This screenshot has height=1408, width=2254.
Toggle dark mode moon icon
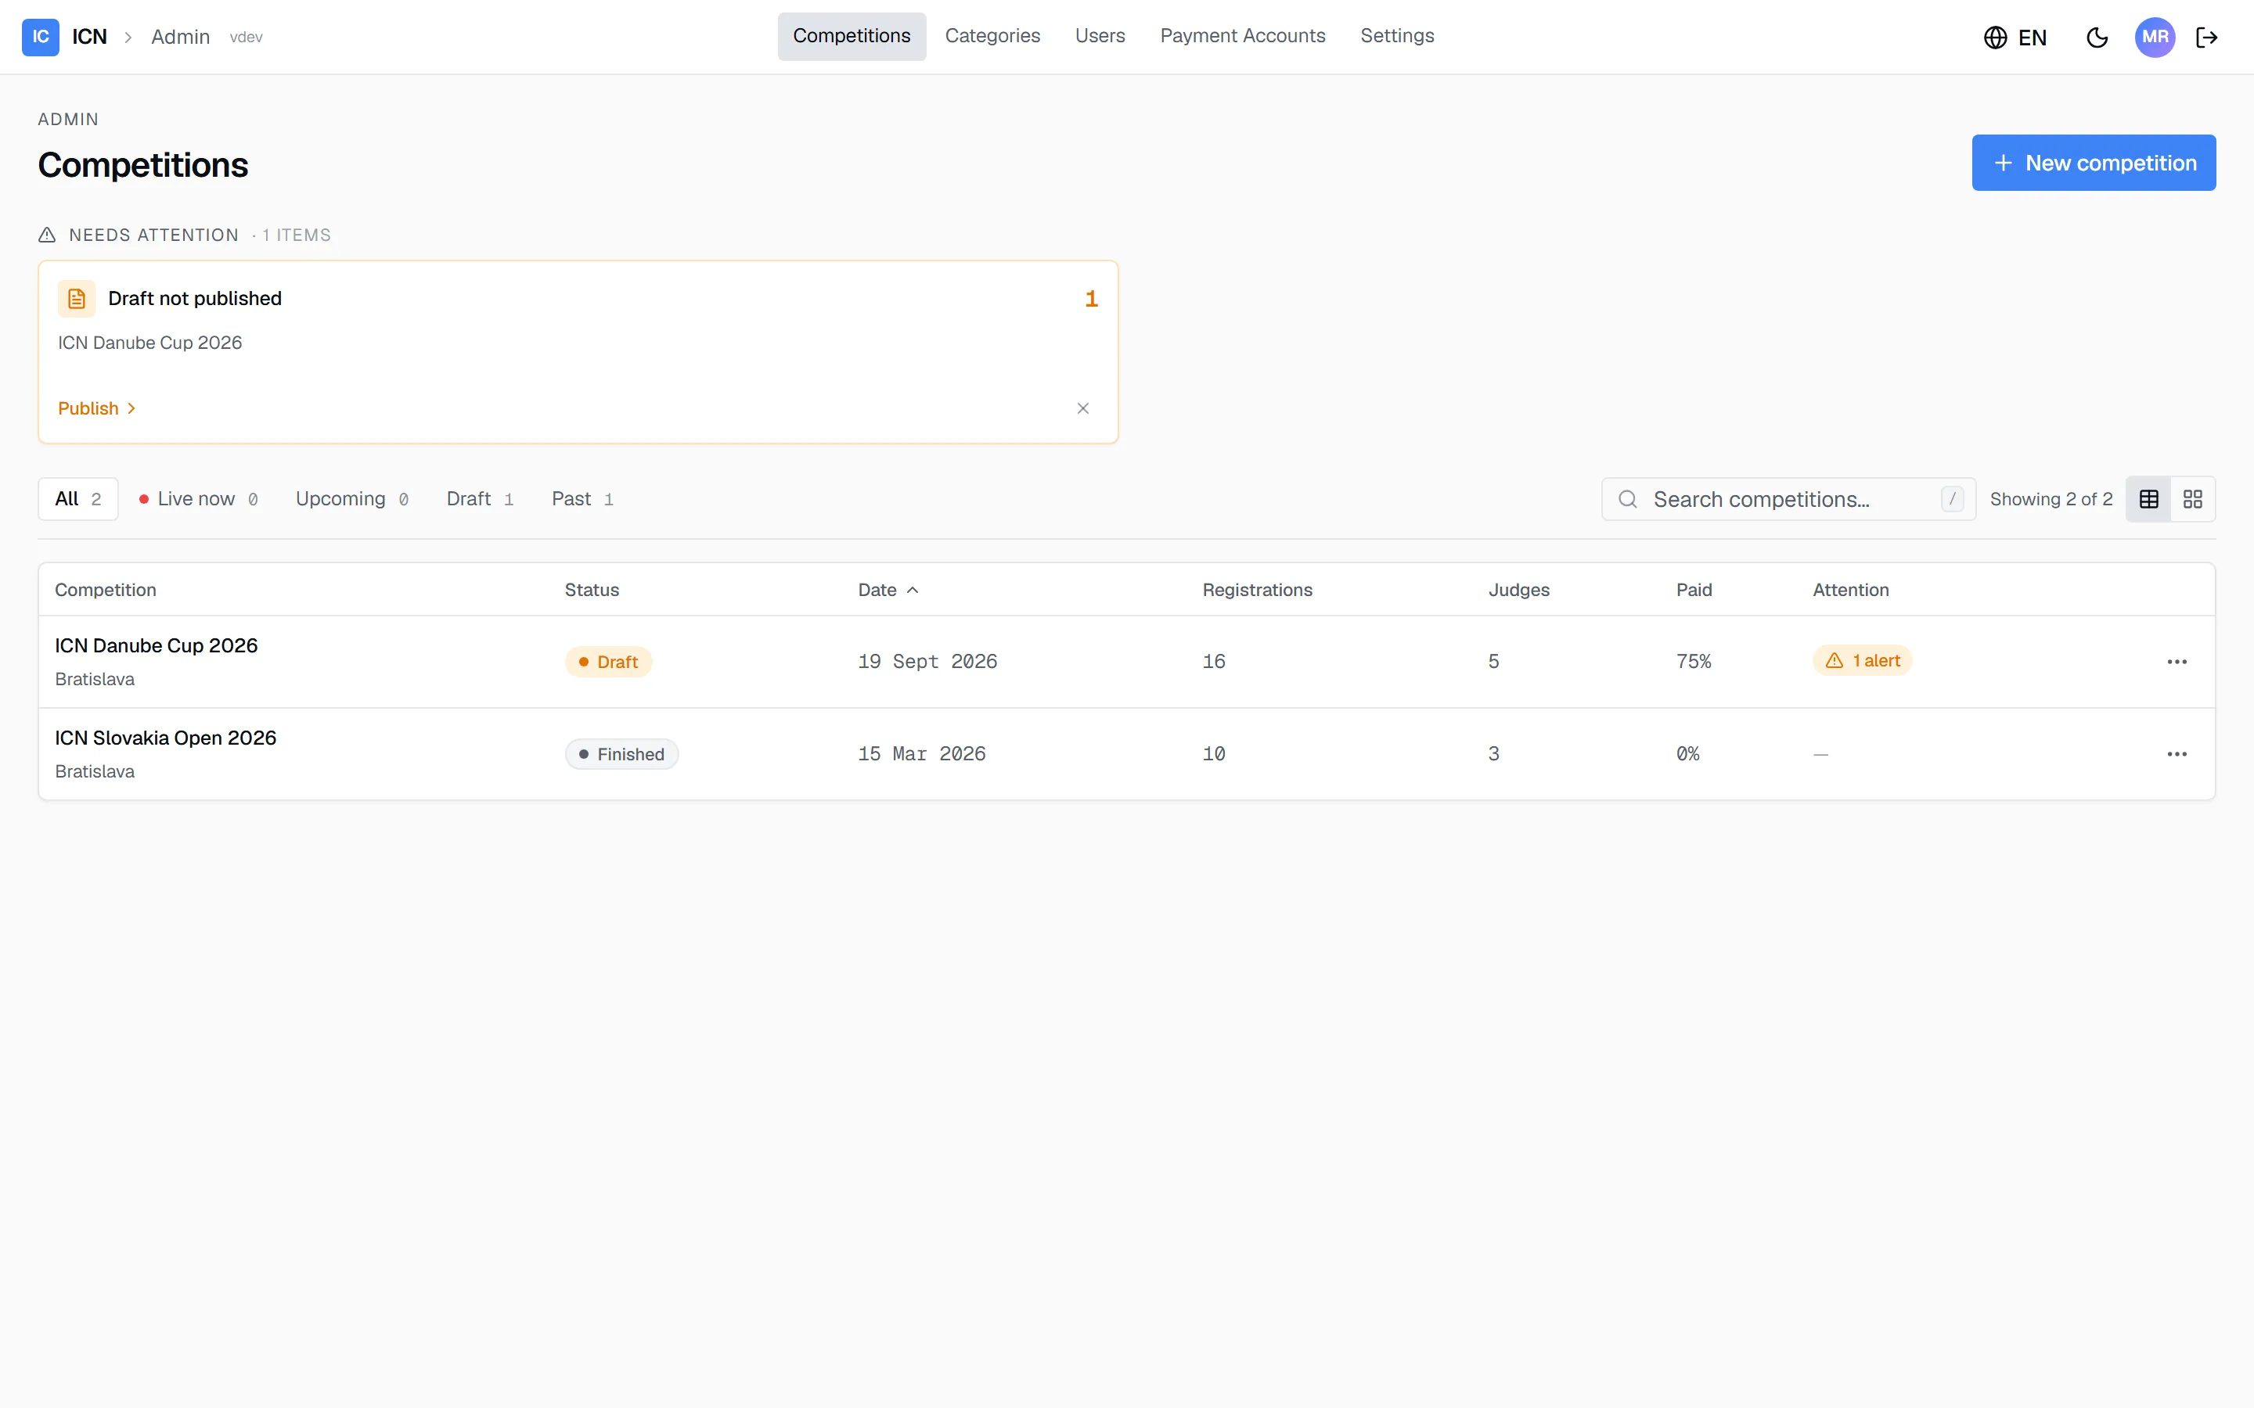click(2097, 38)
